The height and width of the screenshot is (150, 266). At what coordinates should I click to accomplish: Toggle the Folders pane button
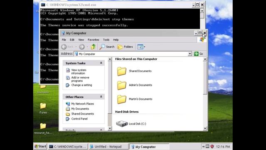[125, 47]
